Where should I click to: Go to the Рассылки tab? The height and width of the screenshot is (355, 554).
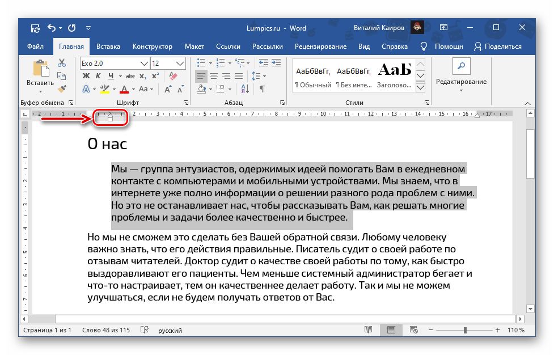[268, 47]
